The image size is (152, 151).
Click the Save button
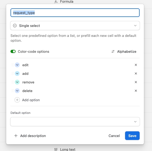pos(132,136)
